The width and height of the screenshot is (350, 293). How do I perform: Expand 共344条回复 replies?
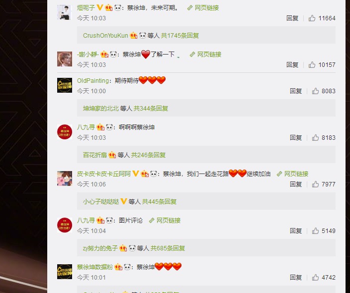point(151,109)
